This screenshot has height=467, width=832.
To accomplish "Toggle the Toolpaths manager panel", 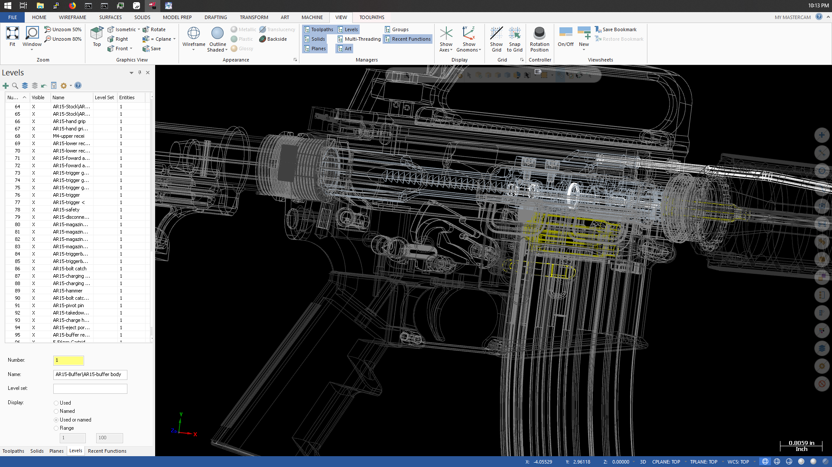I will [x=318, y=29].
